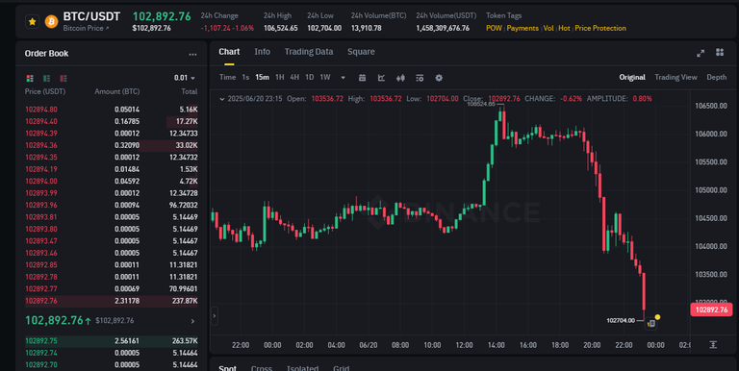Open the chart calendar date picker icon
739x371 pixels.
(362, 78)
